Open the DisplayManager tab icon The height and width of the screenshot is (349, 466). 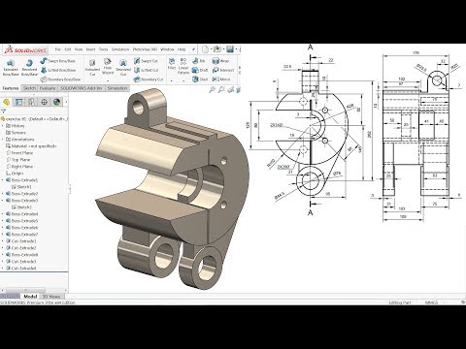click(56, 102)
